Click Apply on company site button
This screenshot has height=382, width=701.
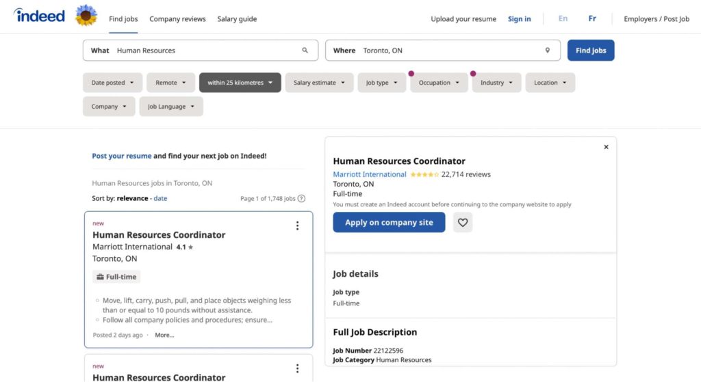389,222
